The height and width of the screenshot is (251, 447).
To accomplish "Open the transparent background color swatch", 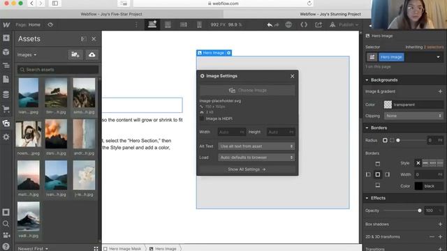I will (388, 105).
